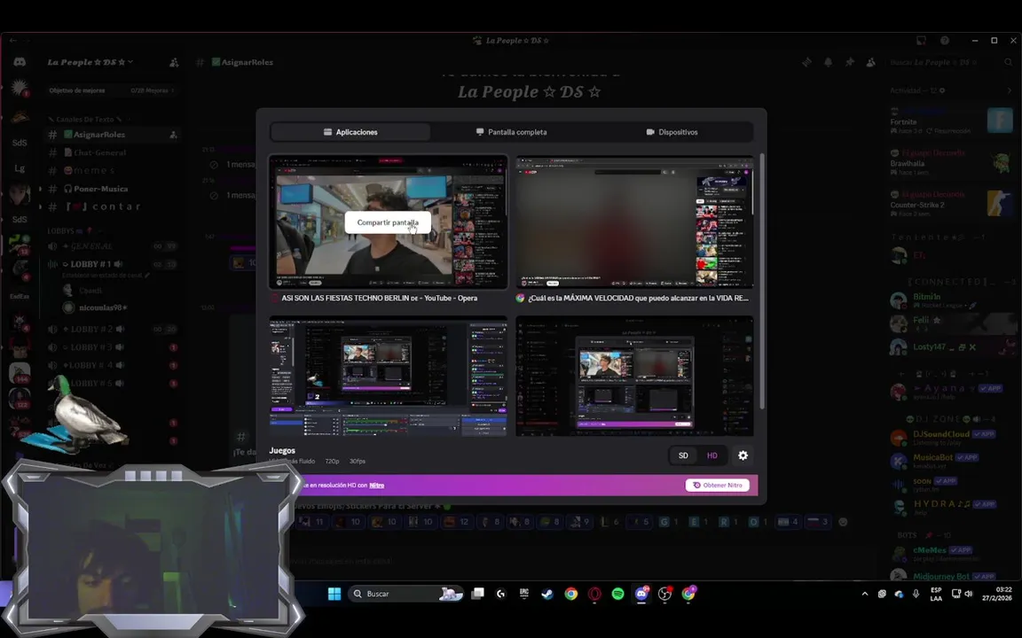Open HYDRA bot profile
1022x638 pixels.
[x=950, y=507]
